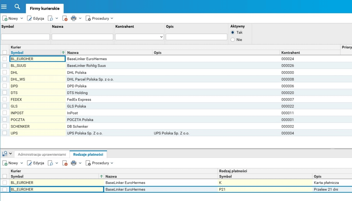Expand print dropdown arrow in bottom toolbar
This screenshot has width=352, height=201.
[80, 163]
